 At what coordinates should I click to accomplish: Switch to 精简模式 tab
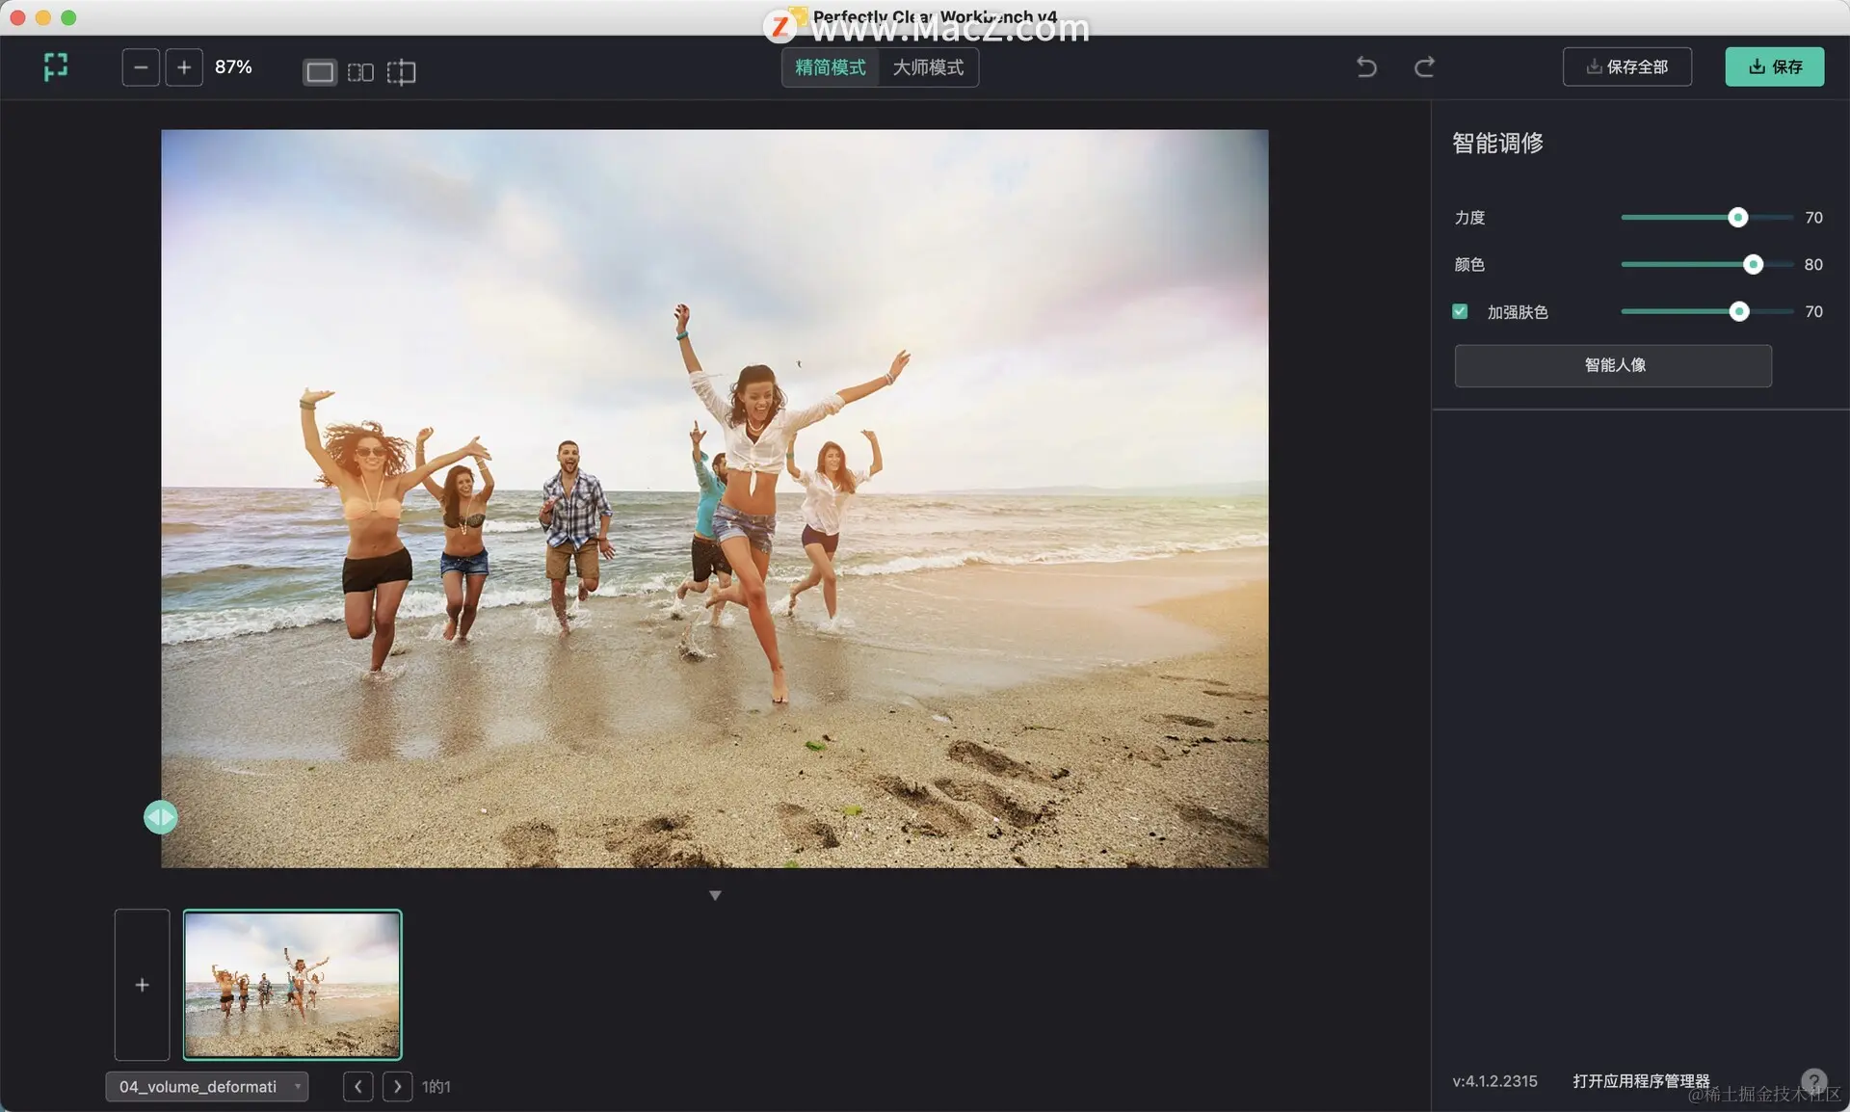coord(831,67)
